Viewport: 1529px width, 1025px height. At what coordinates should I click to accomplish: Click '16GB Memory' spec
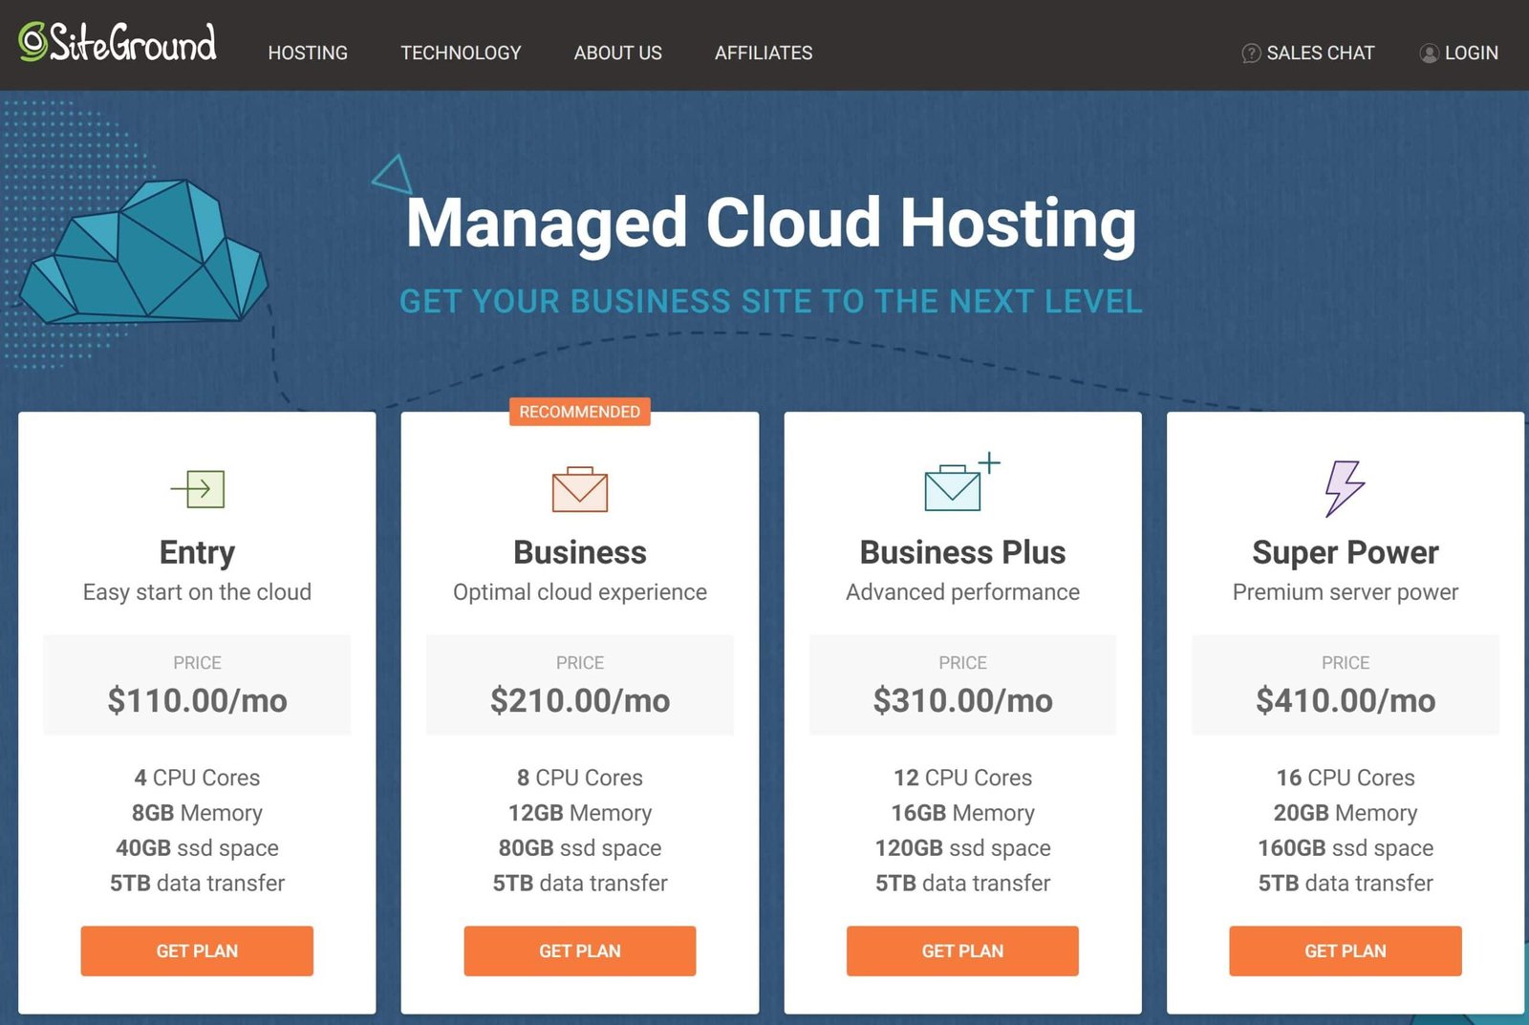962,813
